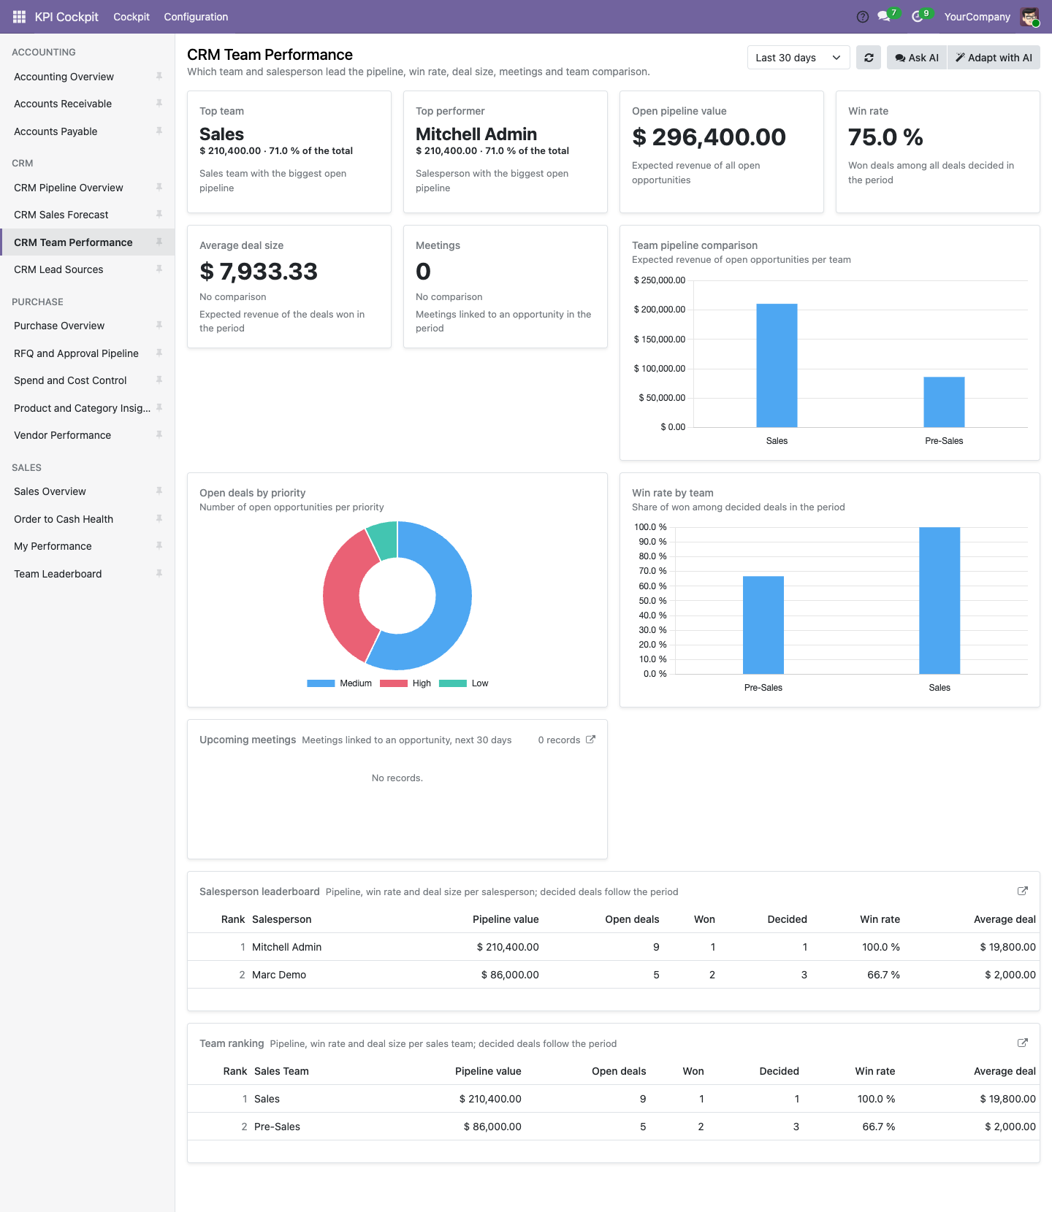The height and width of the screenshot is (1212, 1052).
Task: Open the KPI Cockpit app home link
Action: coord(66,17)
